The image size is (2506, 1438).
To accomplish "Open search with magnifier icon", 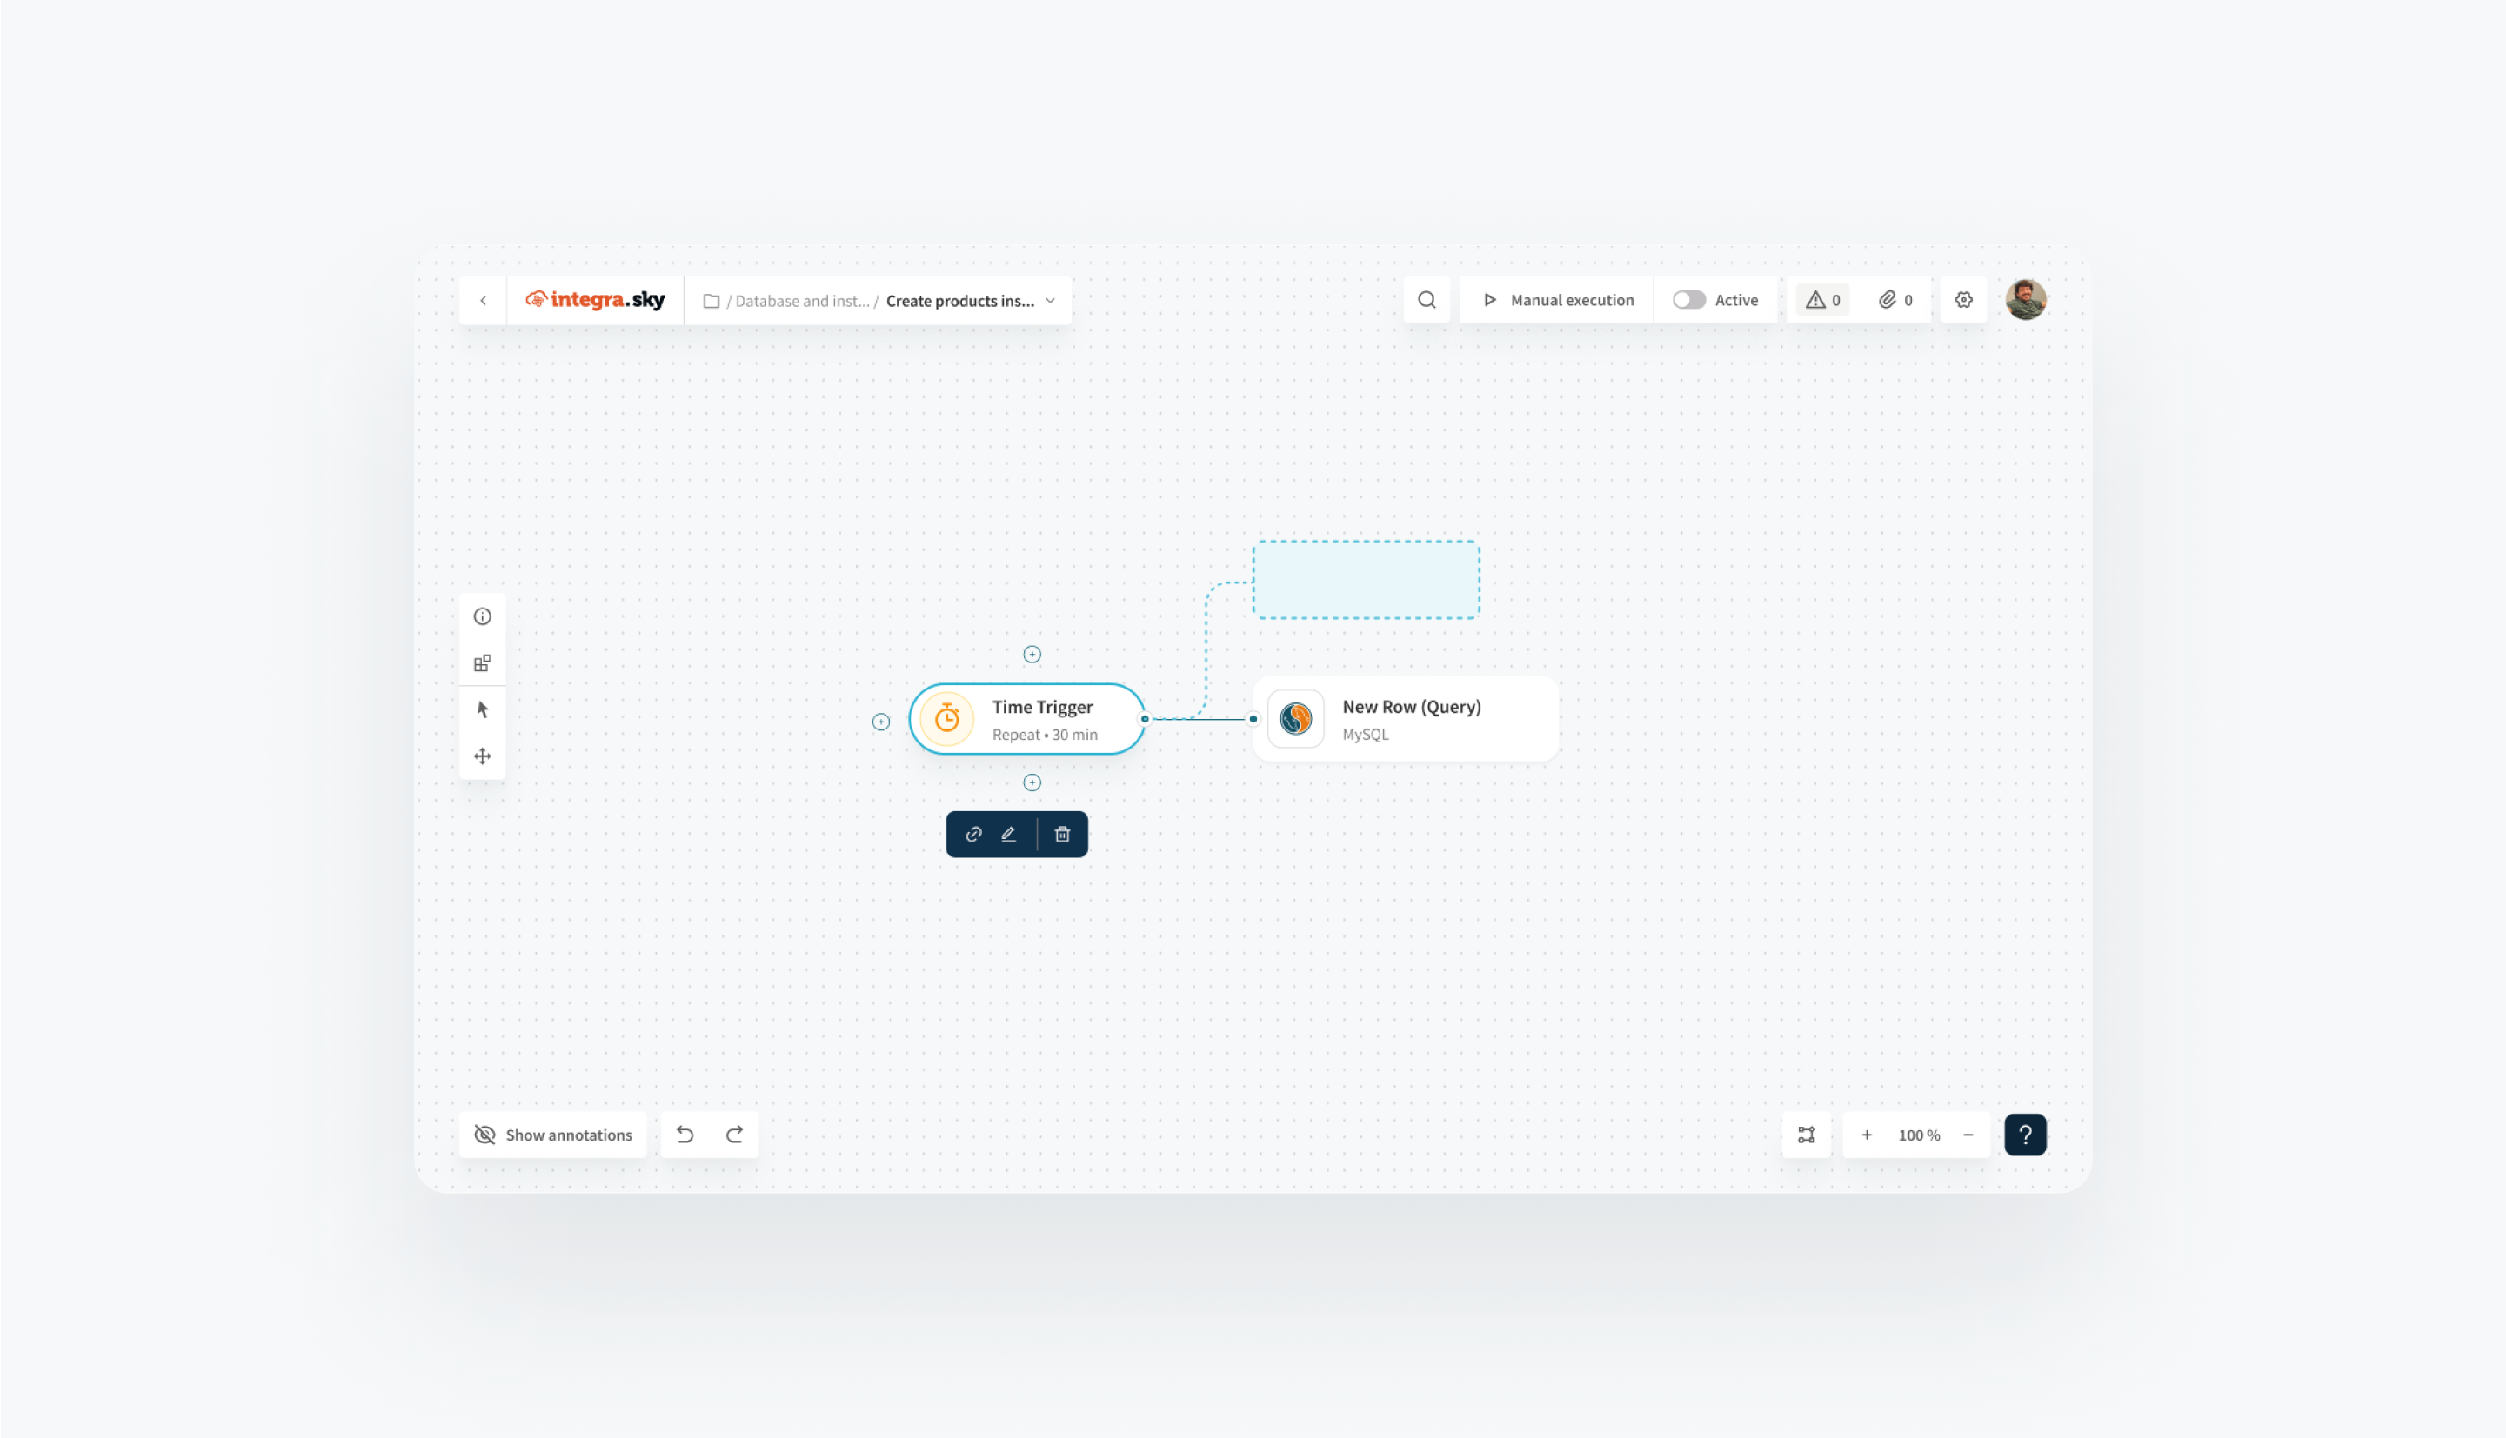I will (x=1427, y=300).
